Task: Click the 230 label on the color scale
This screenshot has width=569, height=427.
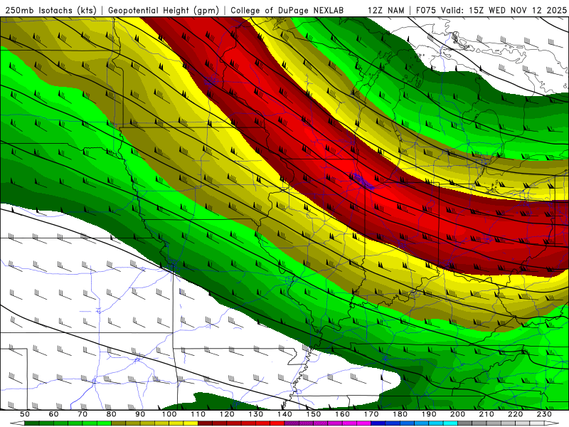Action: [544, 414]
